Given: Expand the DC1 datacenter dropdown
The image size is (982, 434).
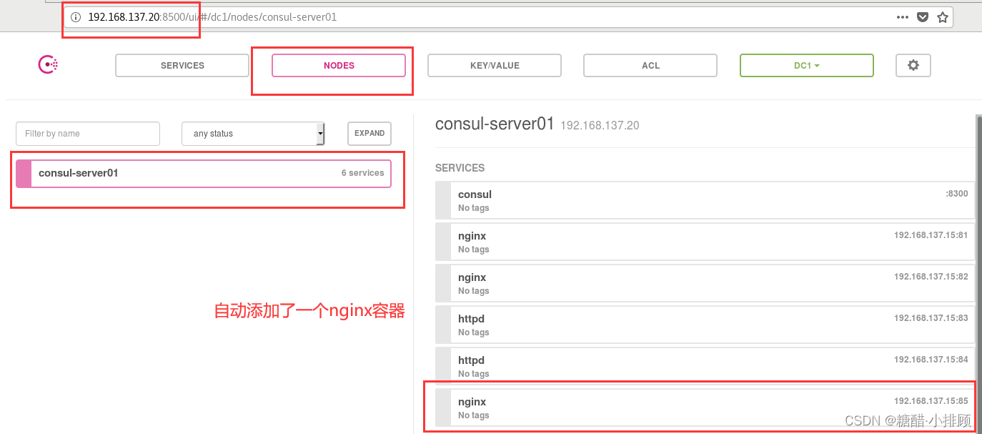Looking at the screenshot, I should [807, 65].
